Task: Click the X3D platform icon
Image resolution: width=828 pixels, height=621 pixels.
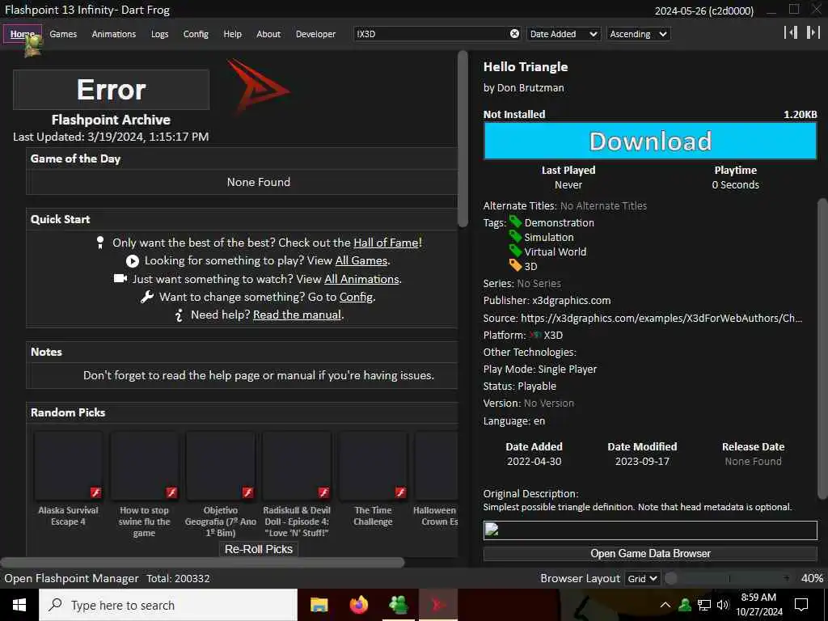Action: pos(536,335)
